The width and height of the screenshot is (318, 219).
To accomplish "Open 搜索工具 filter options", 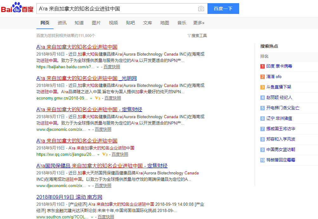I will pyautogui.click(x=197, y=36).
